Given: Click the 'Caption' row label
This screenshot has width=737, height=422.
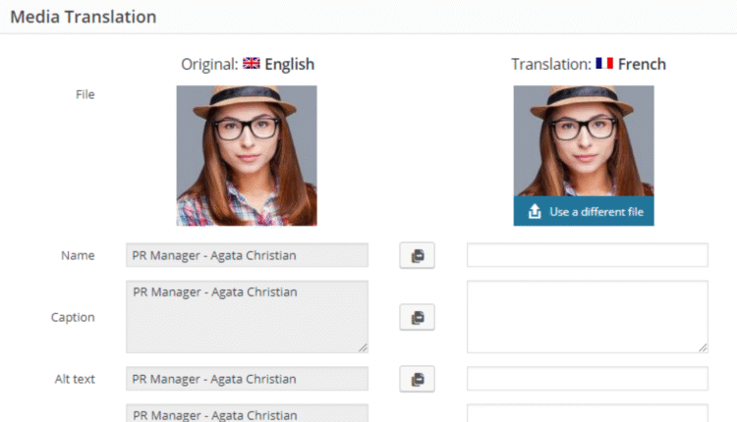Looking at the screenshot, I should (73, 317).
